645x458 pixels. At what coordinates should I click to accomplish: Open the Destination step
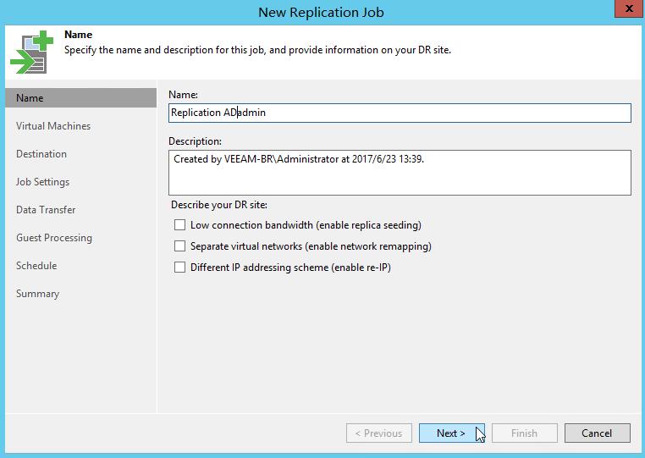point(41,154)
